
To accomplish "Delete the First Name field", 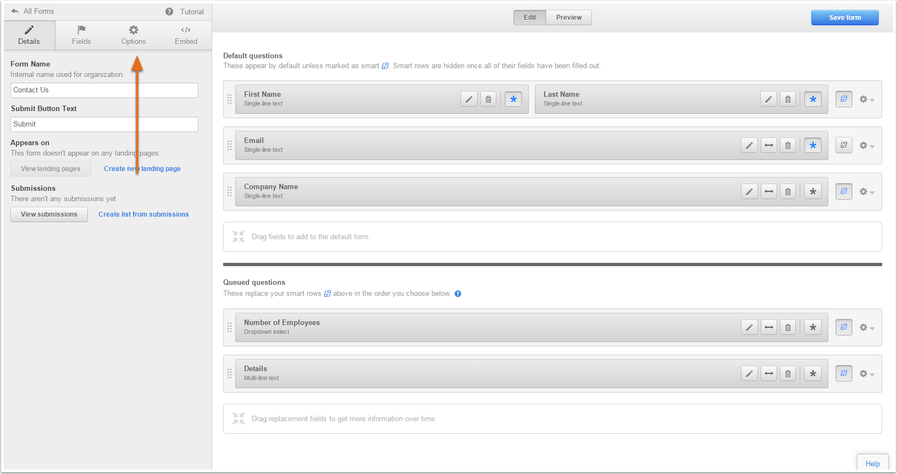I will [x=488, y=99].
